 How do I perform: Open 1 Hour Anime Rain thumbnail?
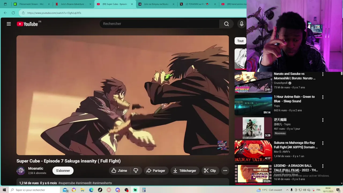pyautogui.click(x=253, y=105)
